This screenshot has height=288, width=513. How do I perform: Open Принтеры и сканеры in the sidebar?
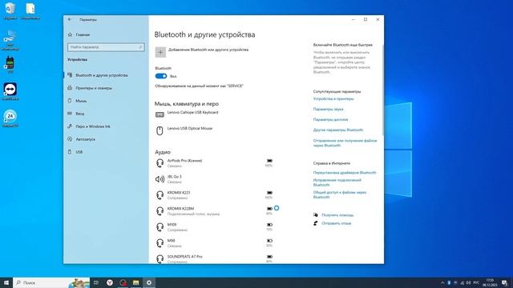pyautogui.click(x=94, y=88)
